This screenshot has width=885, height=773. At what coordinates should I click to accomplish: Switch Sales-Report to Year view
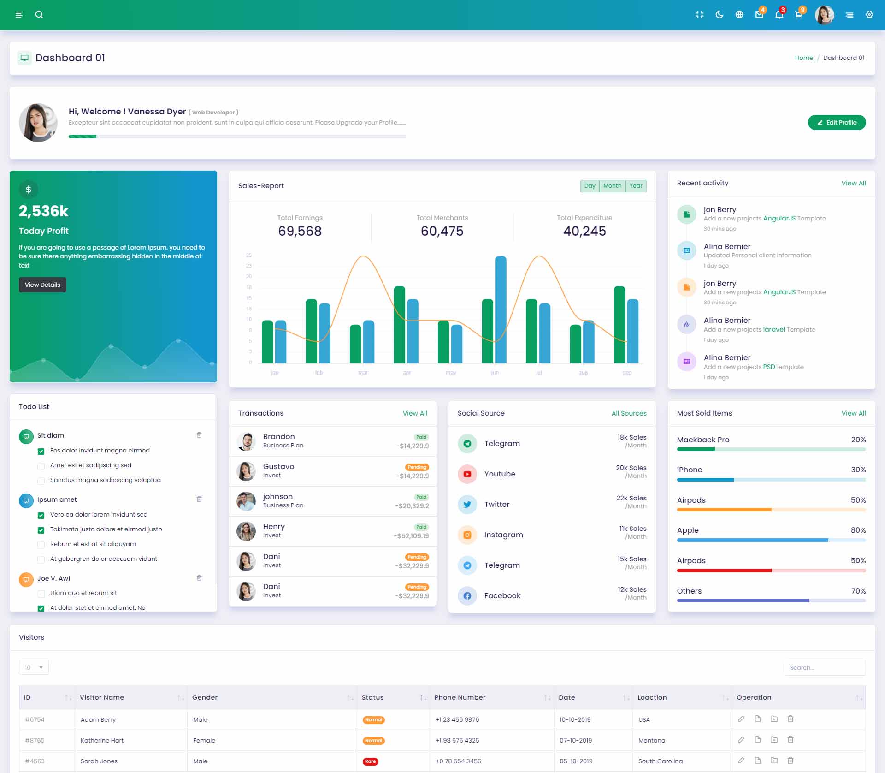636,186
